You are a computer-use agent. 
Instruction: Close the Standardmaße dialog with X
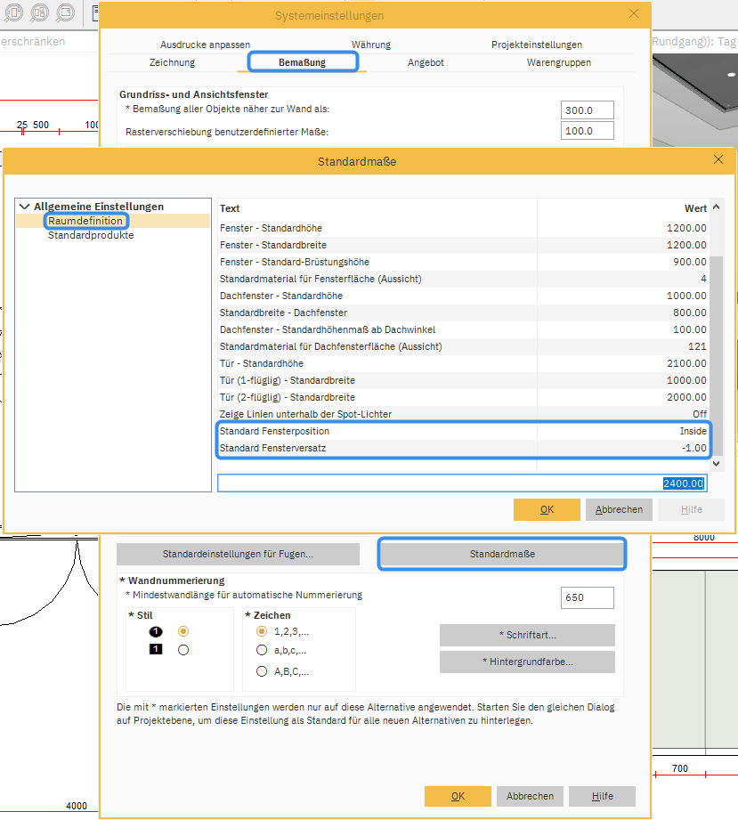tap(718, 159)
